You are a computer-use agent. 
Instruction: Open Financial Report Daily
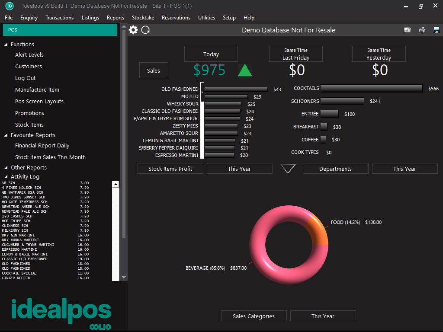point(42,146)
